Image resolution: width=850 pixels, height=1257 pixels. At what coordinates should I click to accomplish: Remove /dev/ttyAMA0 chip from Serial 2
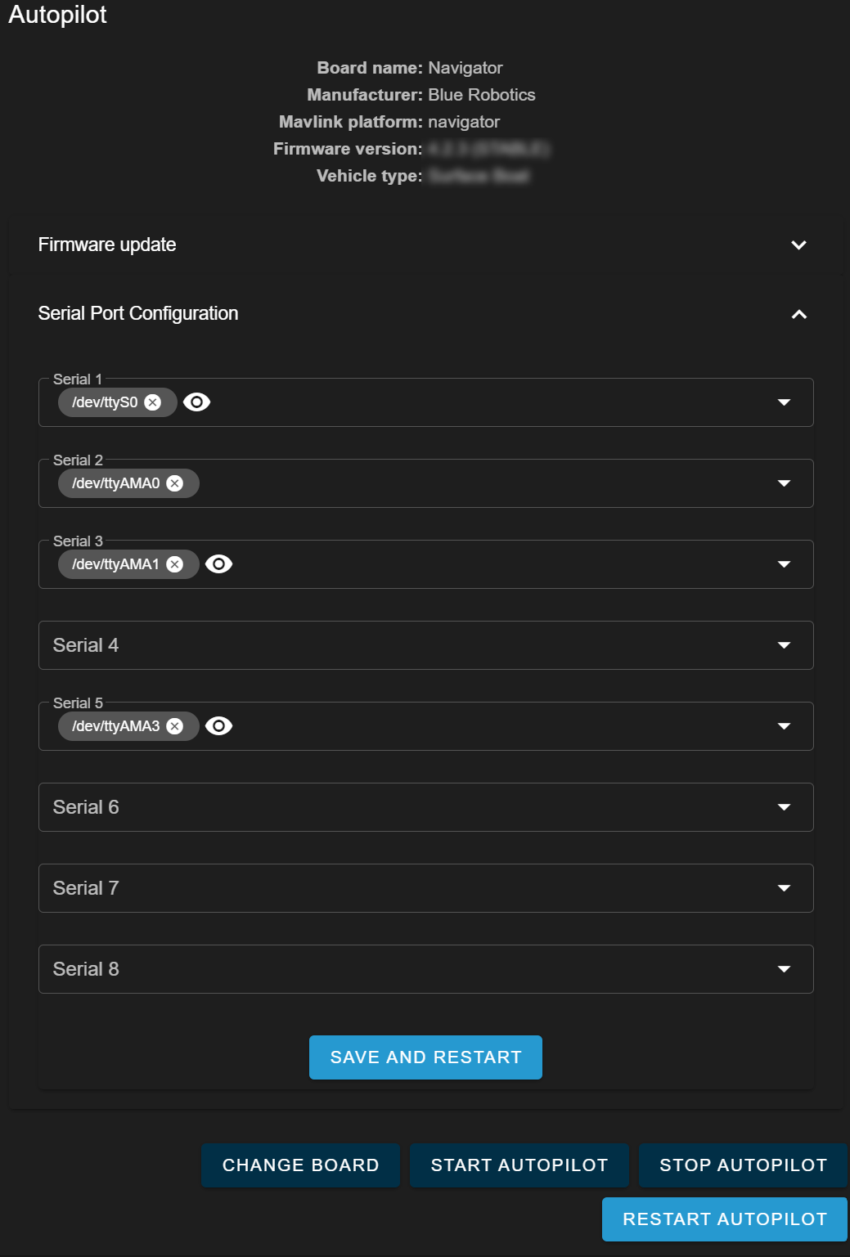[175, 483]
